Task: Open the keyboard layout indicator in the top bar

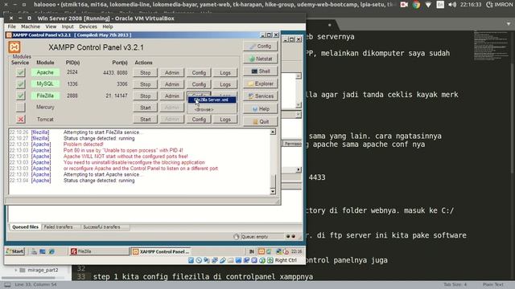Action: 440,5
